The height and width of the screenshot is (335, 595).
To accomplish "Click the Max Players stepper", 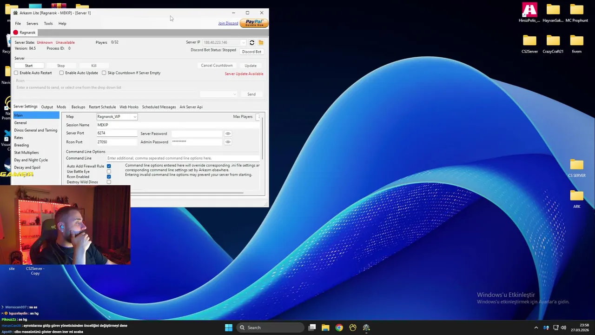I will 258,117.
